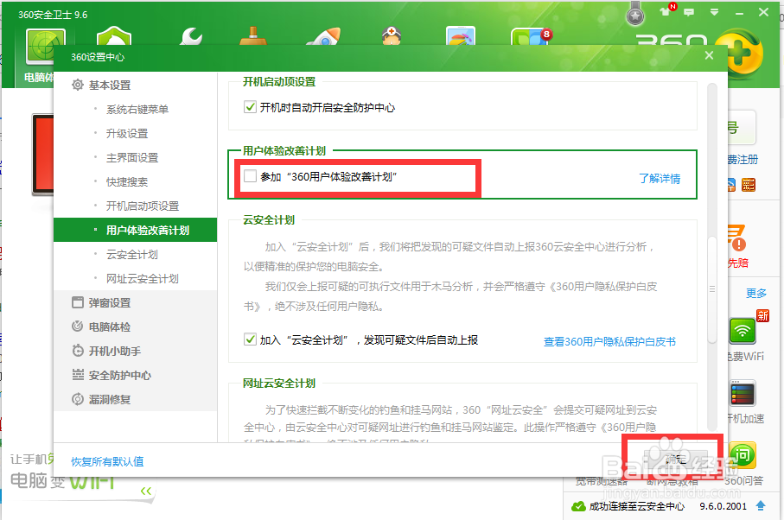Click 成功连接至云安全中心 status text
Screen dimensions: 784x520
click(x=636, y=506)
